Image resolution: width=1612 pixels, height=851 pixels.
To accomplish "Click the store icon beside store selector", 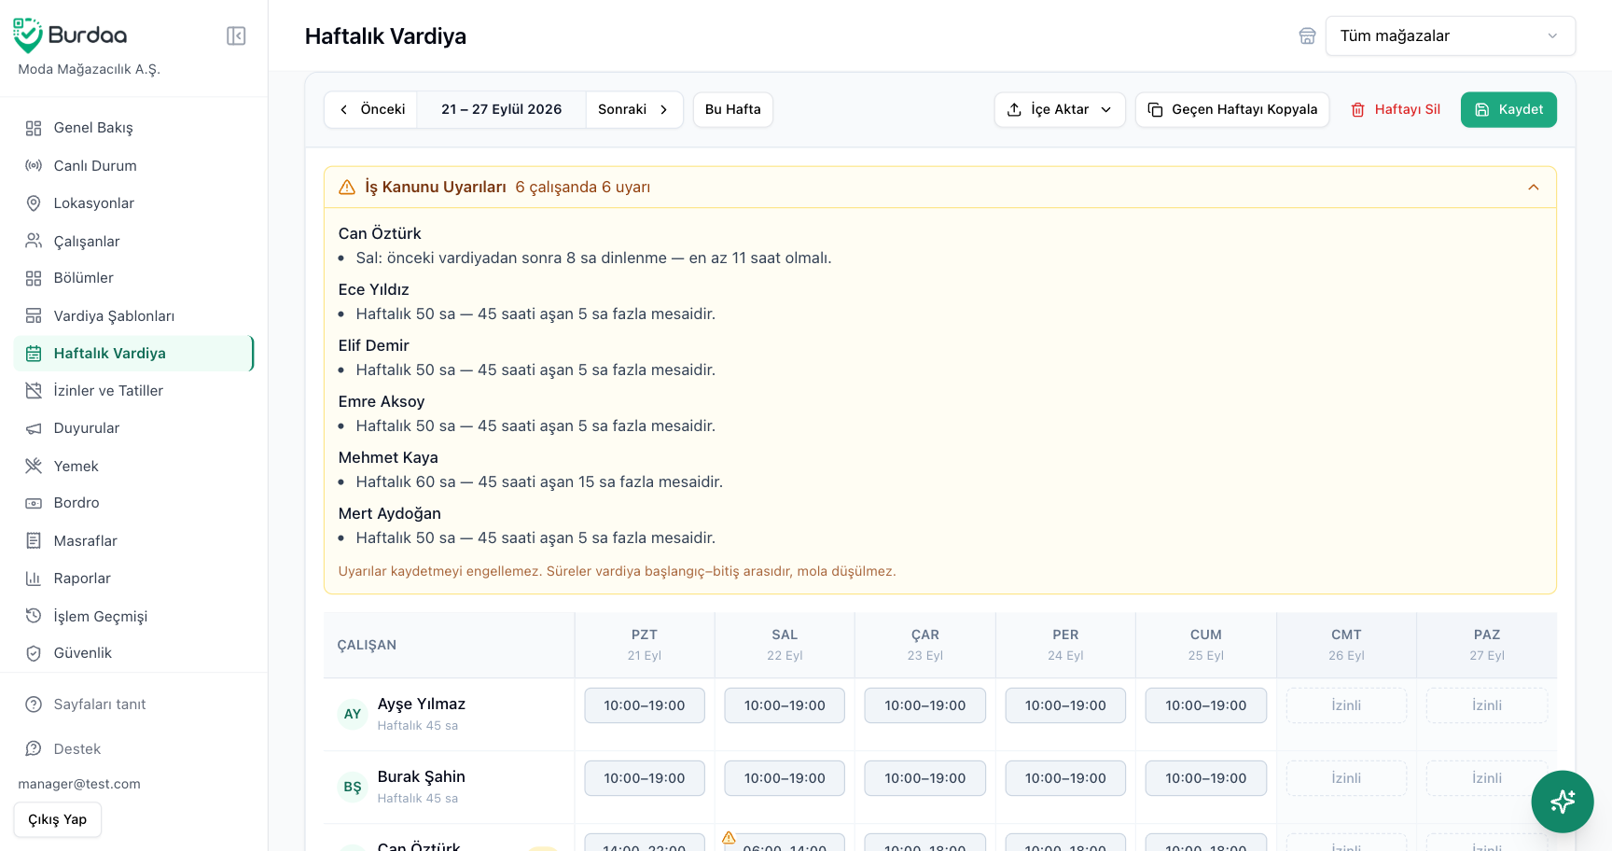I will pyautogui.click(x=1307, y=35).
